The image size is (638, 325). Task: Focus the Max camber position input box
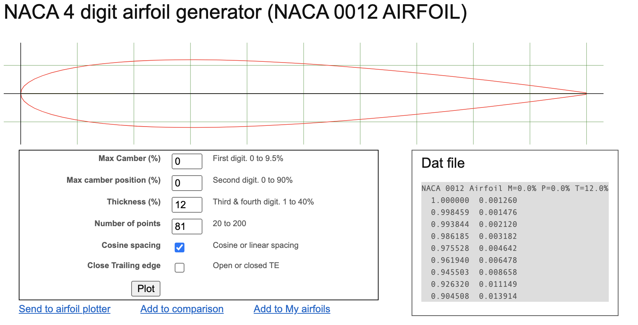[187, 183]
